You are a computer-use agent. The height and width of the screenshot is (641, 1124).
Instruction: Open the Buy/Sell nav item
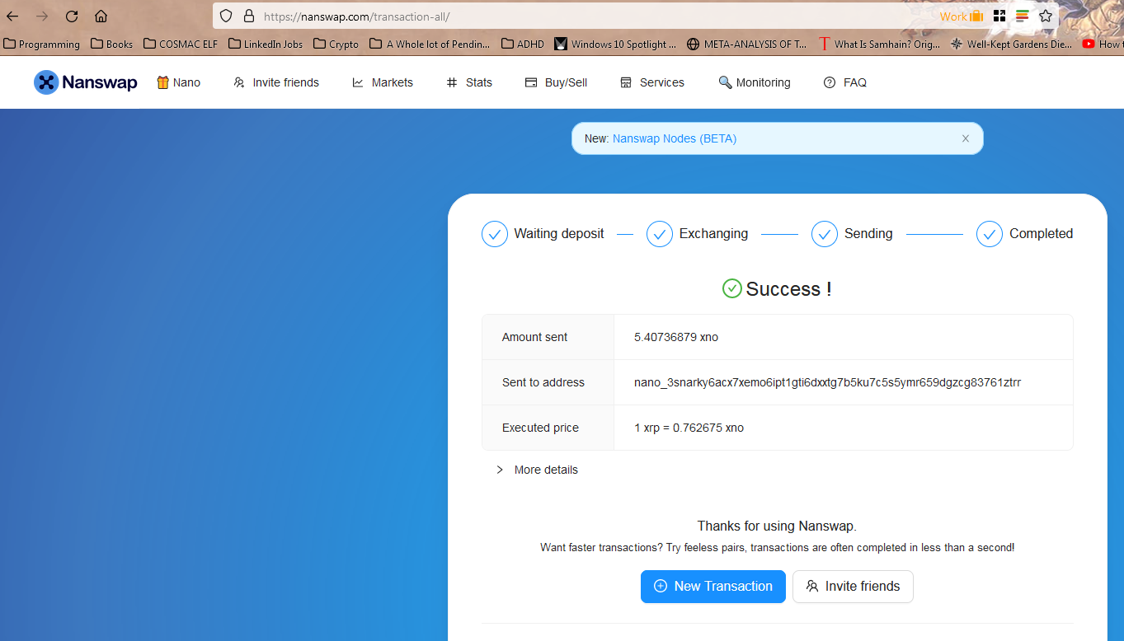point(557,82)
